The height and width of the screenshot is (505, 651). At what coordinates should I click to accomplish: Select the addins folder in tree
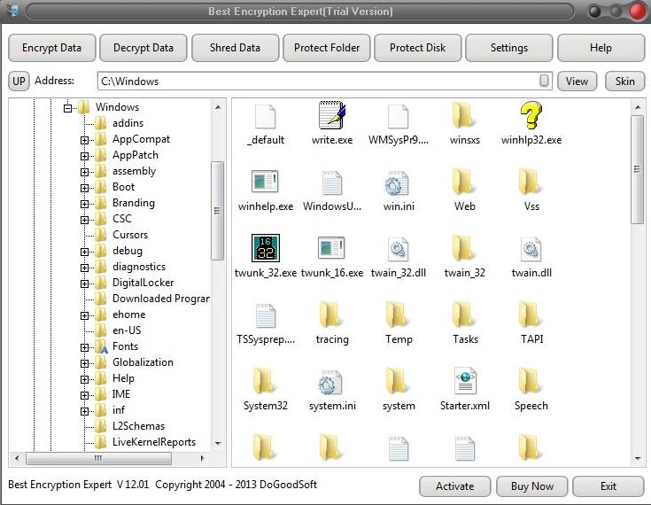point(128,123)
